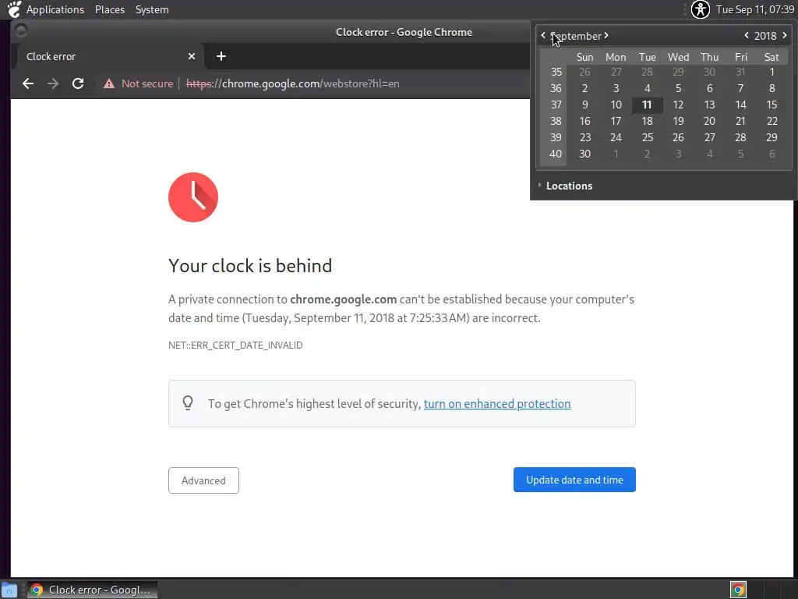
Task: Click the Wed column header in the calendar
Action: coord(678,57)
